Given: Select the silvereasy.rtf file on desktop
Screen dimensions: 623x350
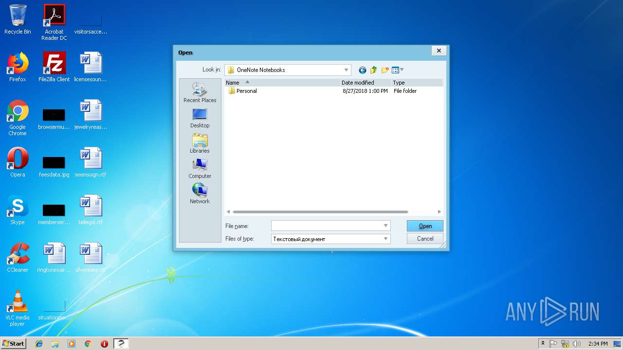Looking at the screenshot, I should click(91, 258).
